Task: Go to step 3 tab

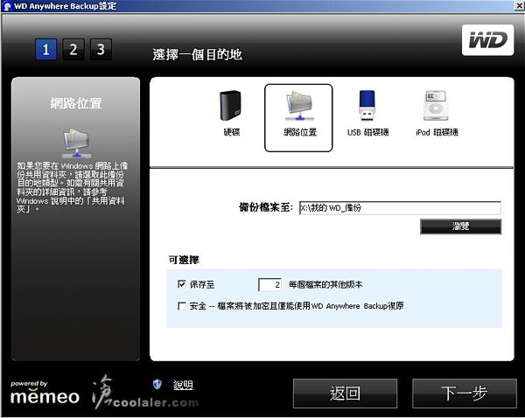Action: pyautogui.click(x=101, y=50)
